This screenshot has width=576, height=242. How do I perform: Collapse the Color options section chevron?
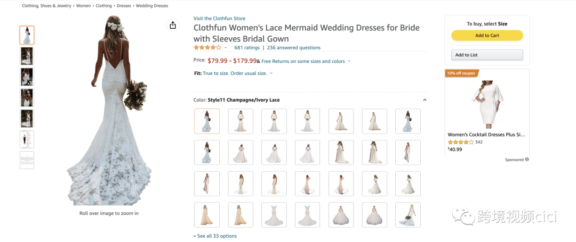(425, 100)
